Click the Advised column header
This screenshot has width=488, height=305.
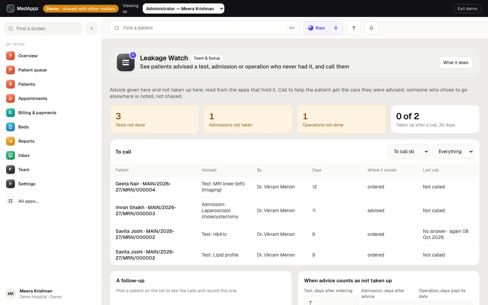point(209,170)
